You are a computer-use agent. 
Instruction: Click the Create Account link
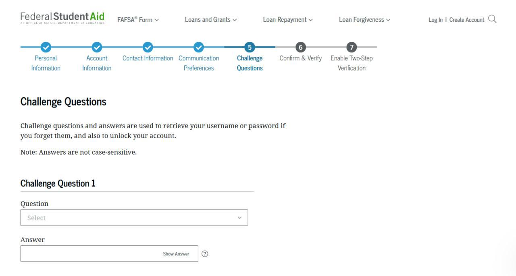point(466,20)
